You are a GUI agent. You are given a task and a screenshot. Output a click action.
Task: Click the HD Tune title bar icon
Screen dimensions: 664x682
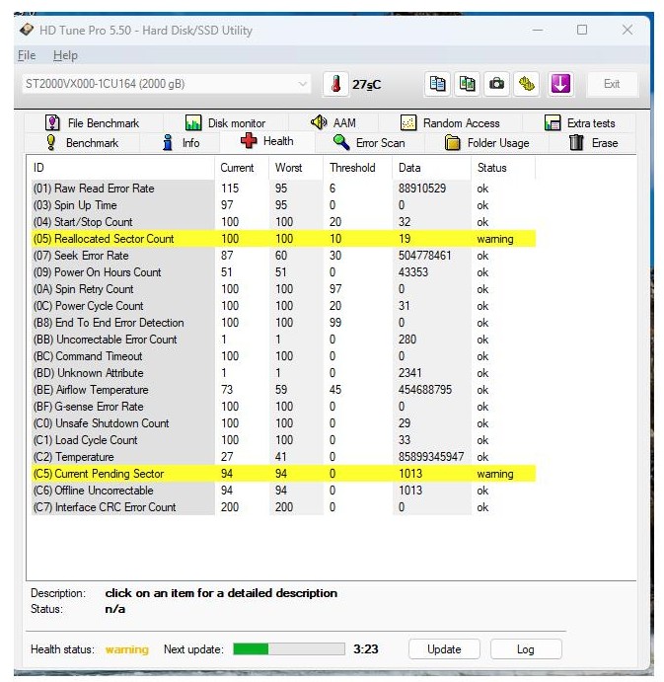click(x=27, y=30)
